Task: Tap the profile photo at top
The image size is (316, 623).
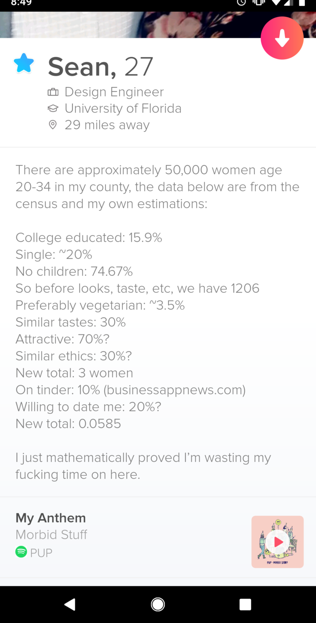Action: [125, 24]
